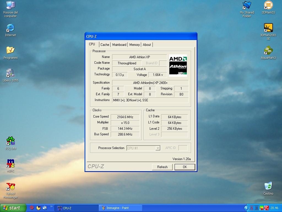Select the mIRC desktop shortcut
282x212 pixels.
pyautogui.click(x=10, y=166)
